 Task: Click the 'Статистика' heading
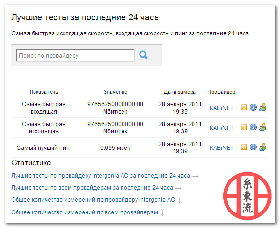coord(31,163)
